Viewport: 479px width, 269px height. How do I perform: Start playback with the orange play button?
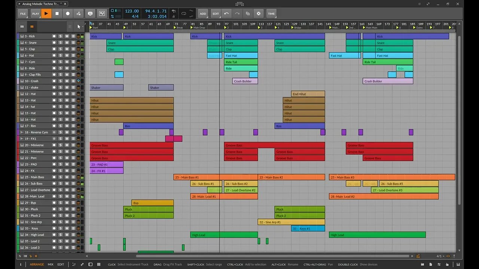(x=46, y=13)
